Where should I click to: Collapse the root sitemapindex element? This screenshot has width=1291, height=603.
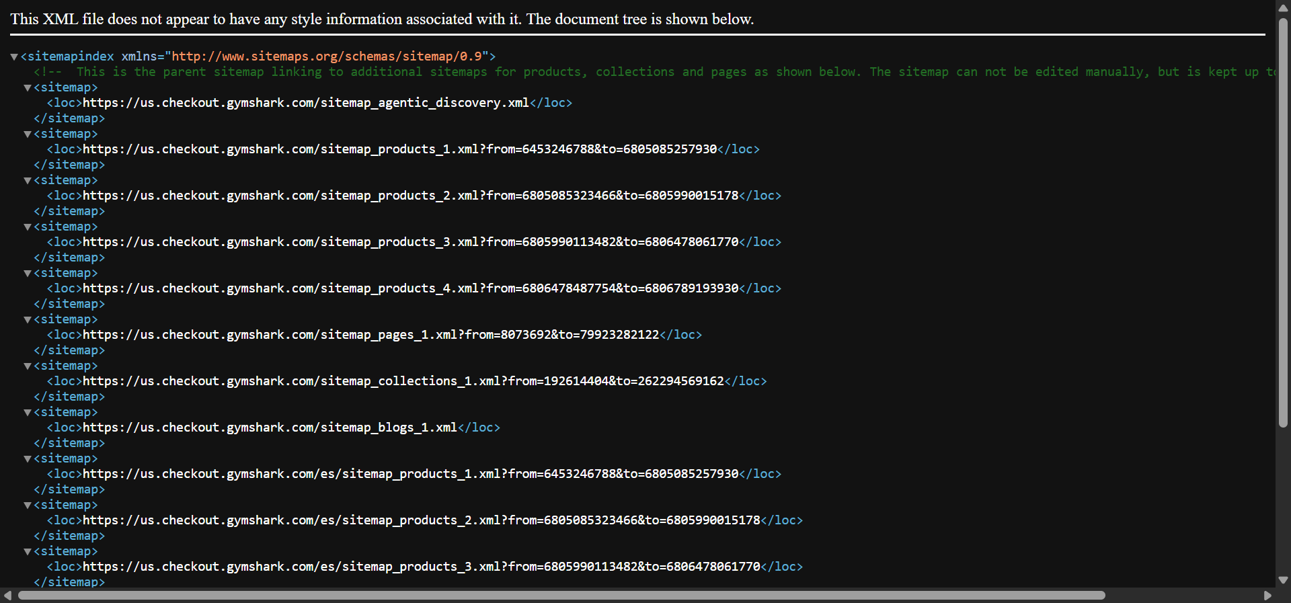pos(14,56)
